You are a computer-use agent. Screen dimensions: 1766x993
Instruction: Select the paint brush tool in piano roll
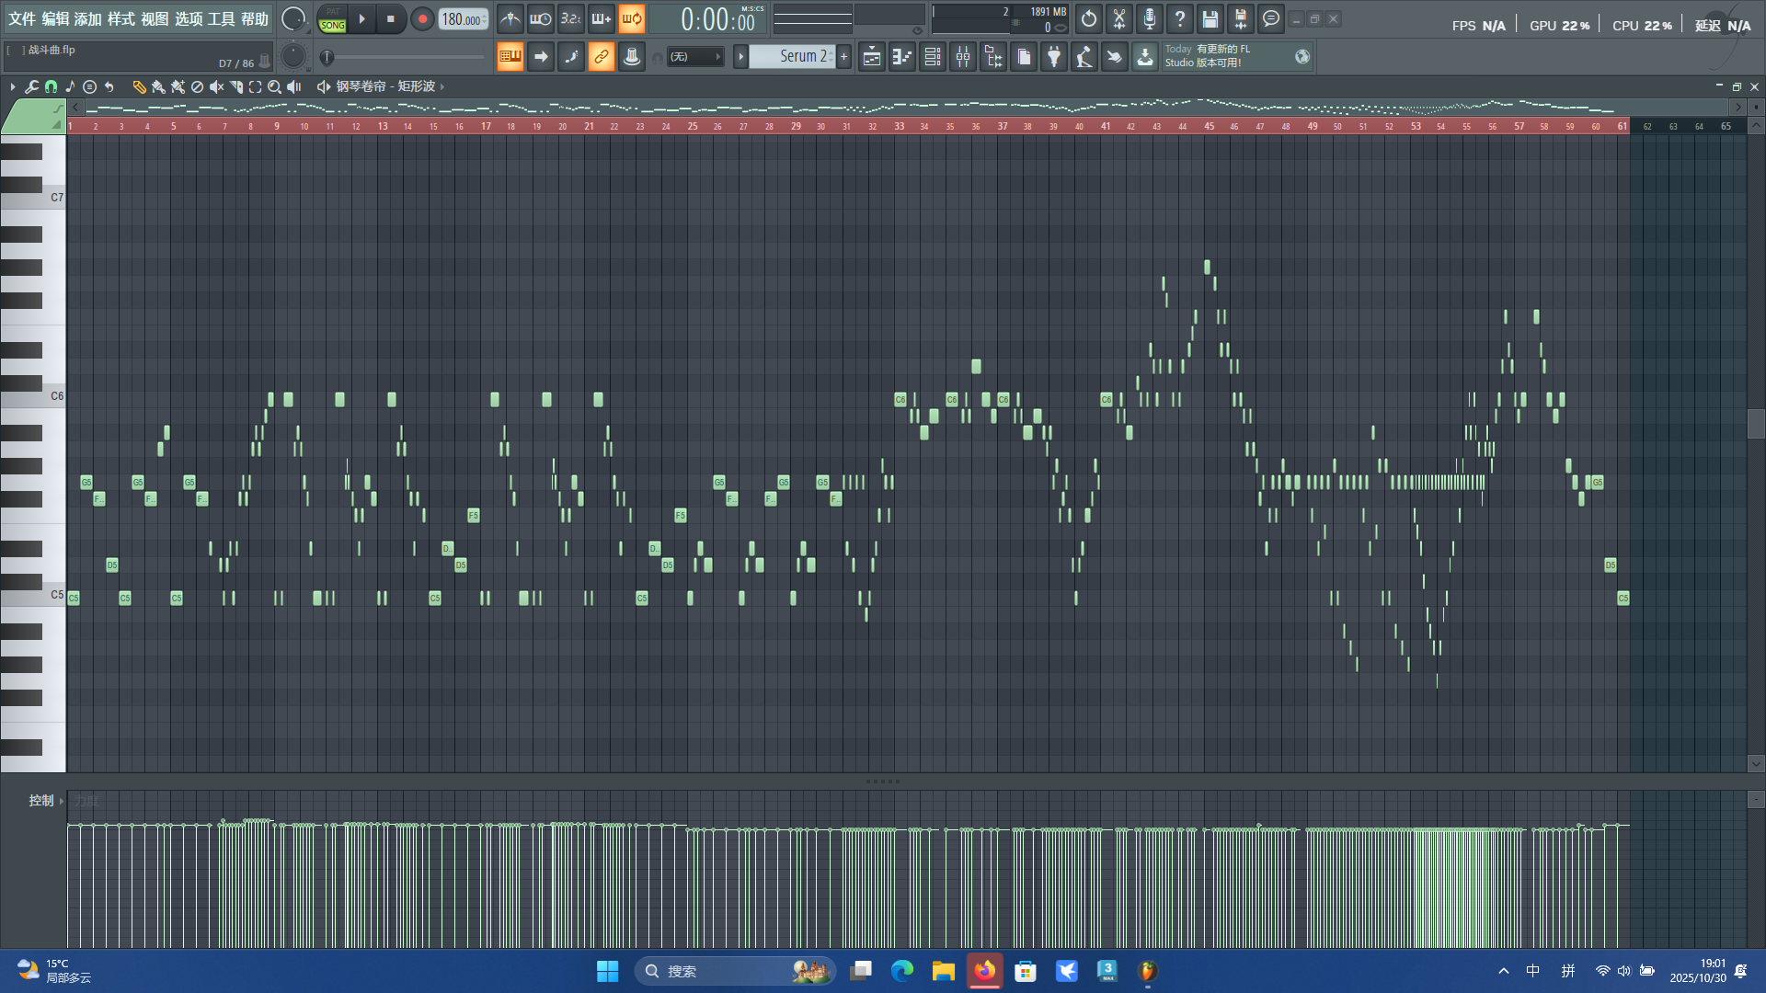pyautogui.click(x=158, y=86)
